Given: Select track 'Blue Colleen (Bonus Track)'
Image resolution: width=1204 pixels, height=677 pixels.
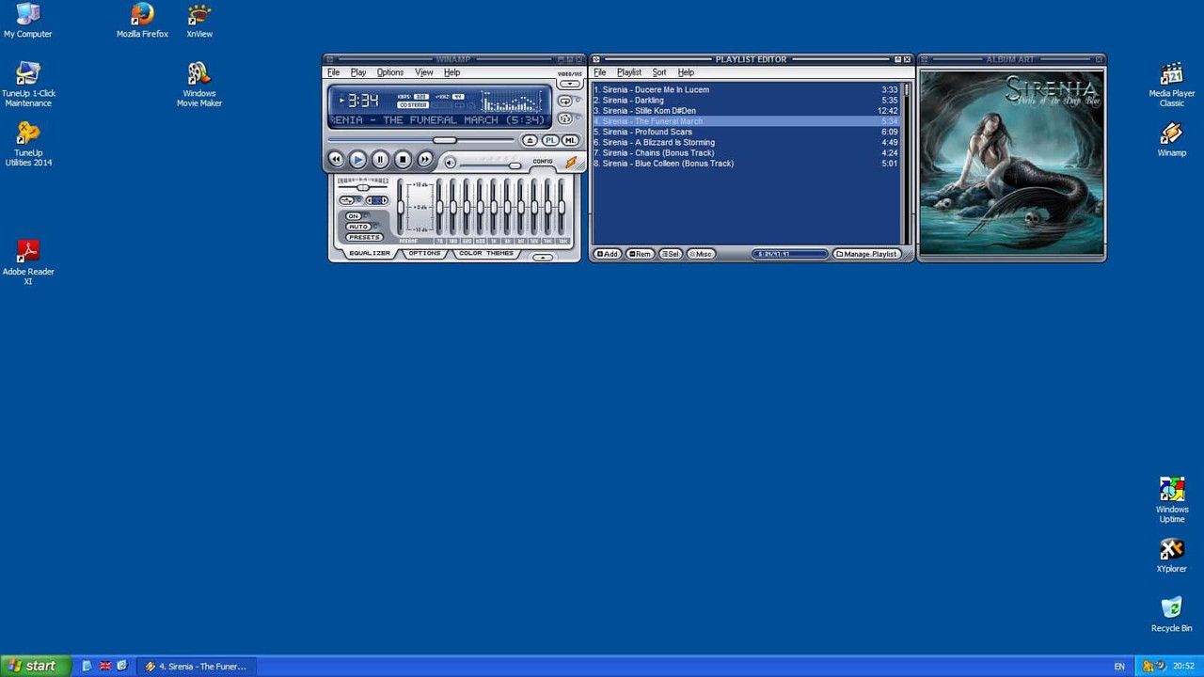Looking at the screenshot, I should [745, 164].
